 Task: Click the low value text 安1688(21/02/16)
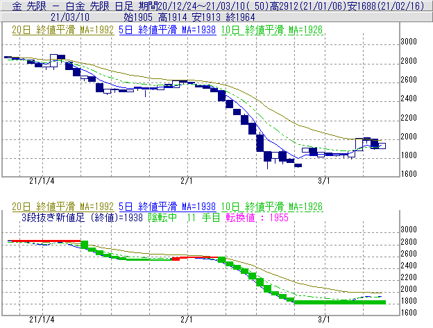click(x=386, y=6)
